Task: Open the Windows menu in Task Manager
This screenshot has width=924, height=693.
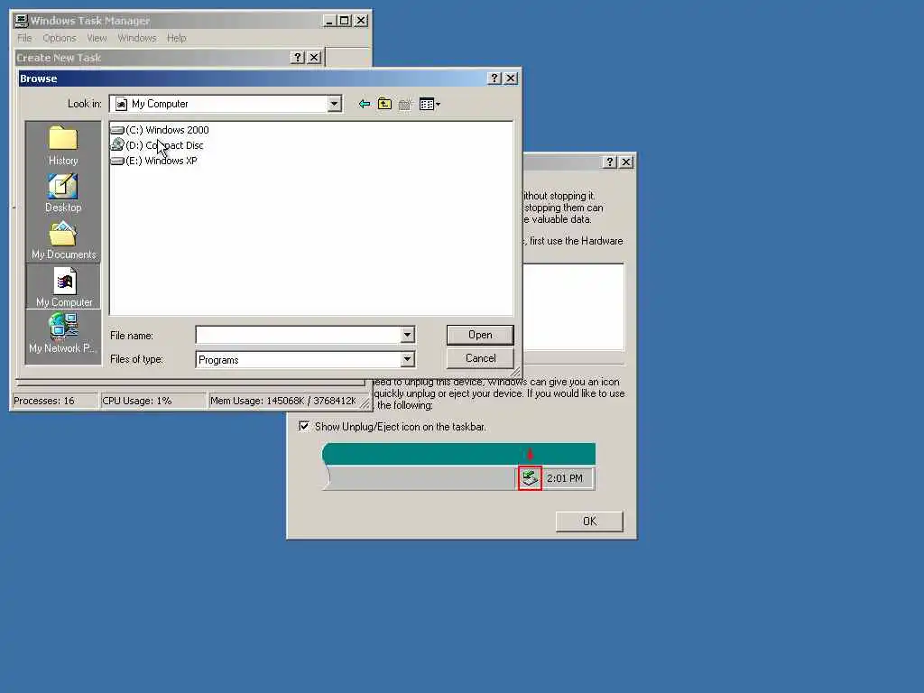Action: pyautogui.click(x=137, y=38)
